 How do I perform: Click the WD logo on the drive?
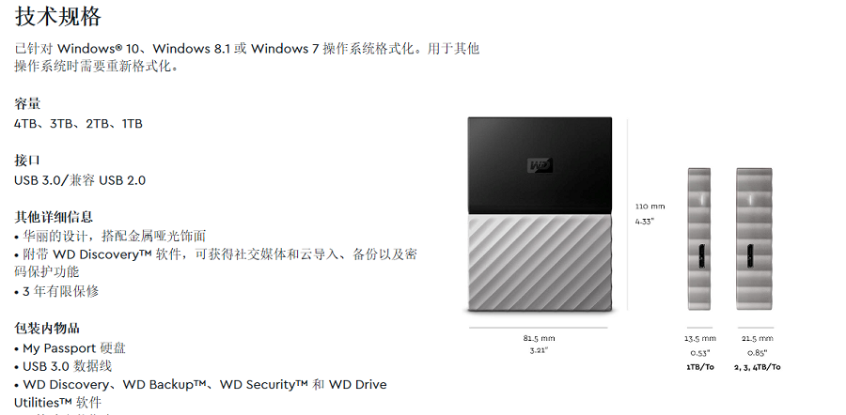coord(540,165)
